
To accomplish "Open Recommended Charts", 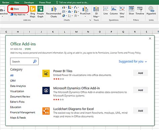I will (x=54, y=12).
